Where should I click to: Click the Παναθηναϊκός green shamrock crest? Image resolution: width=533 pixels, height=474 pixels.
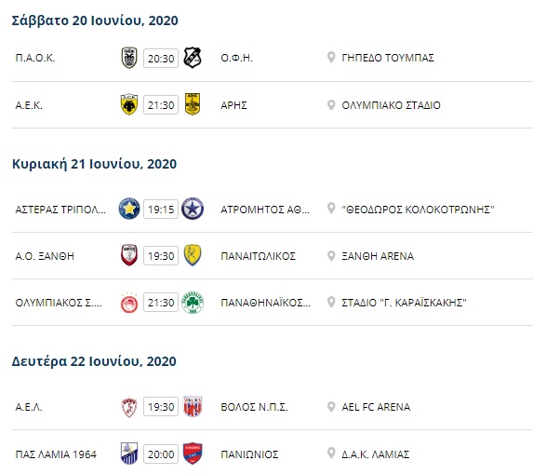tap(193, 303)
